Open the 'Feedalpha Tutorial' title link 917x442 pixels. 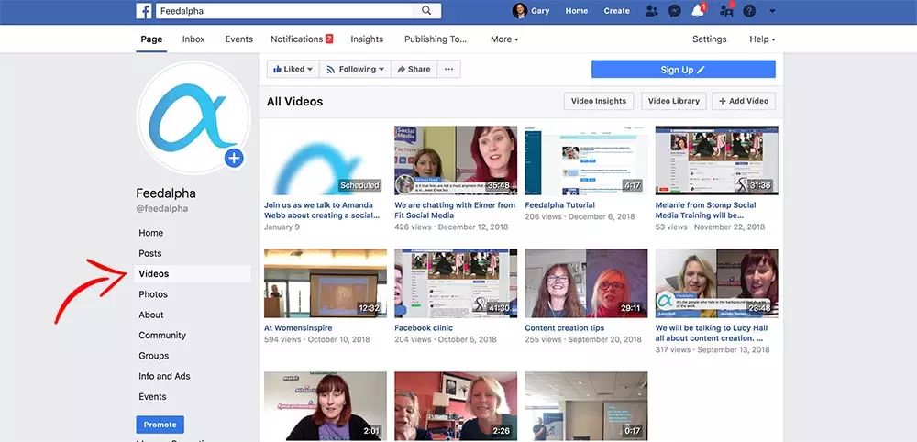559,205
